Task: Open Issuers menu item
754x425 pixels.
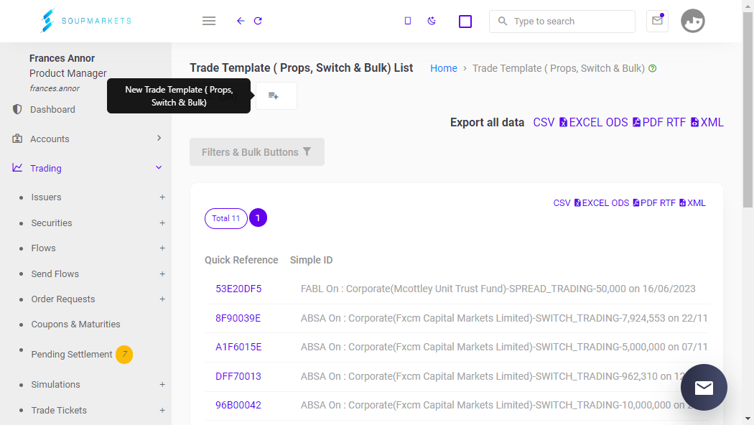Action: point(46,197)
